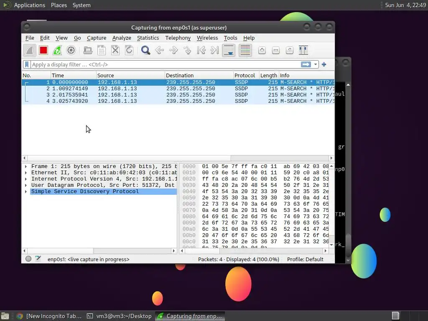Open a capture file folder icon
This screenshot has width=428, height=321.
pos(88,51)
